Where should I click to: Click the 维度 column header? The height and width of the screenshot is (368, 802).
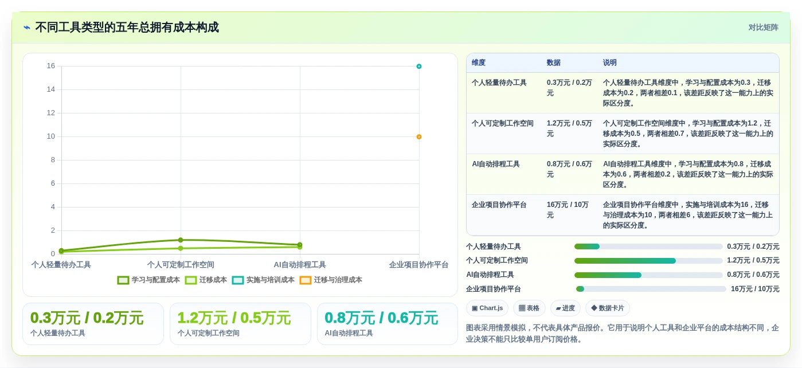coord(479,63)
